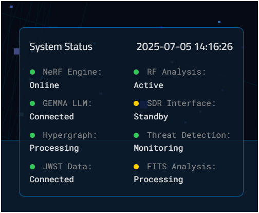
Task: Click Processing under FITS Analysis
Action: [158, 180]
